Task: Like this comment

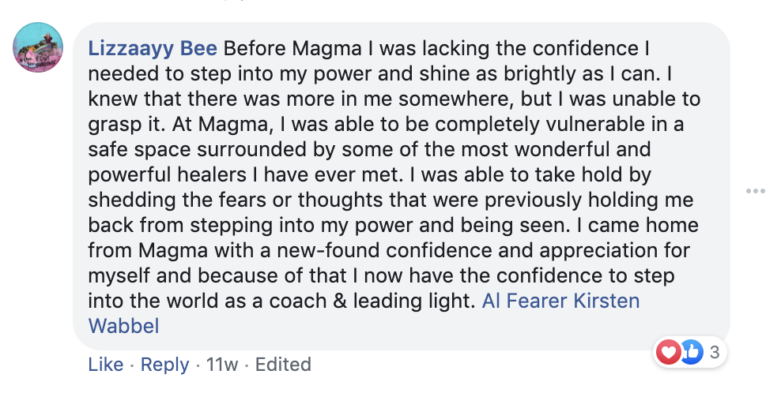Action: [105, 365]
